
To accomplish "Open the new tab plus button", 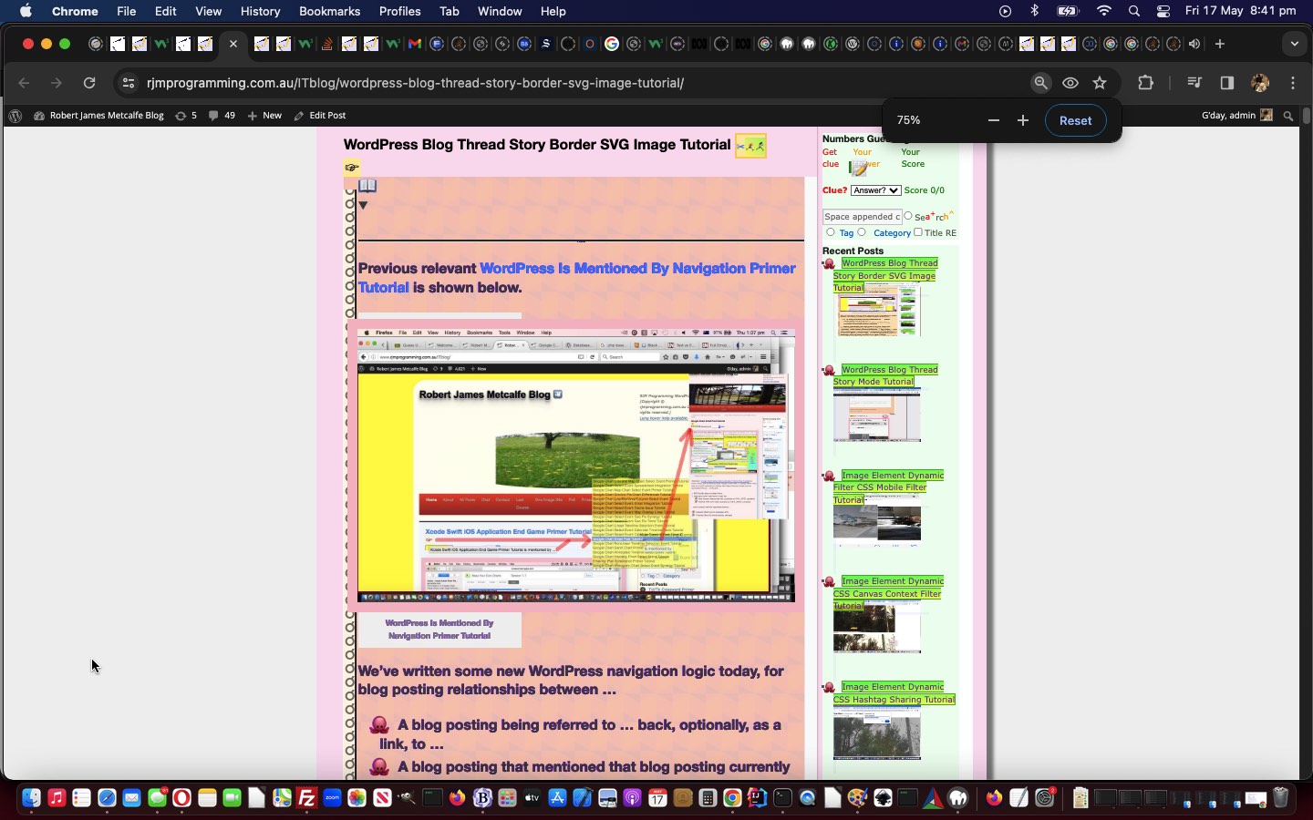I will click(1219, 44).
